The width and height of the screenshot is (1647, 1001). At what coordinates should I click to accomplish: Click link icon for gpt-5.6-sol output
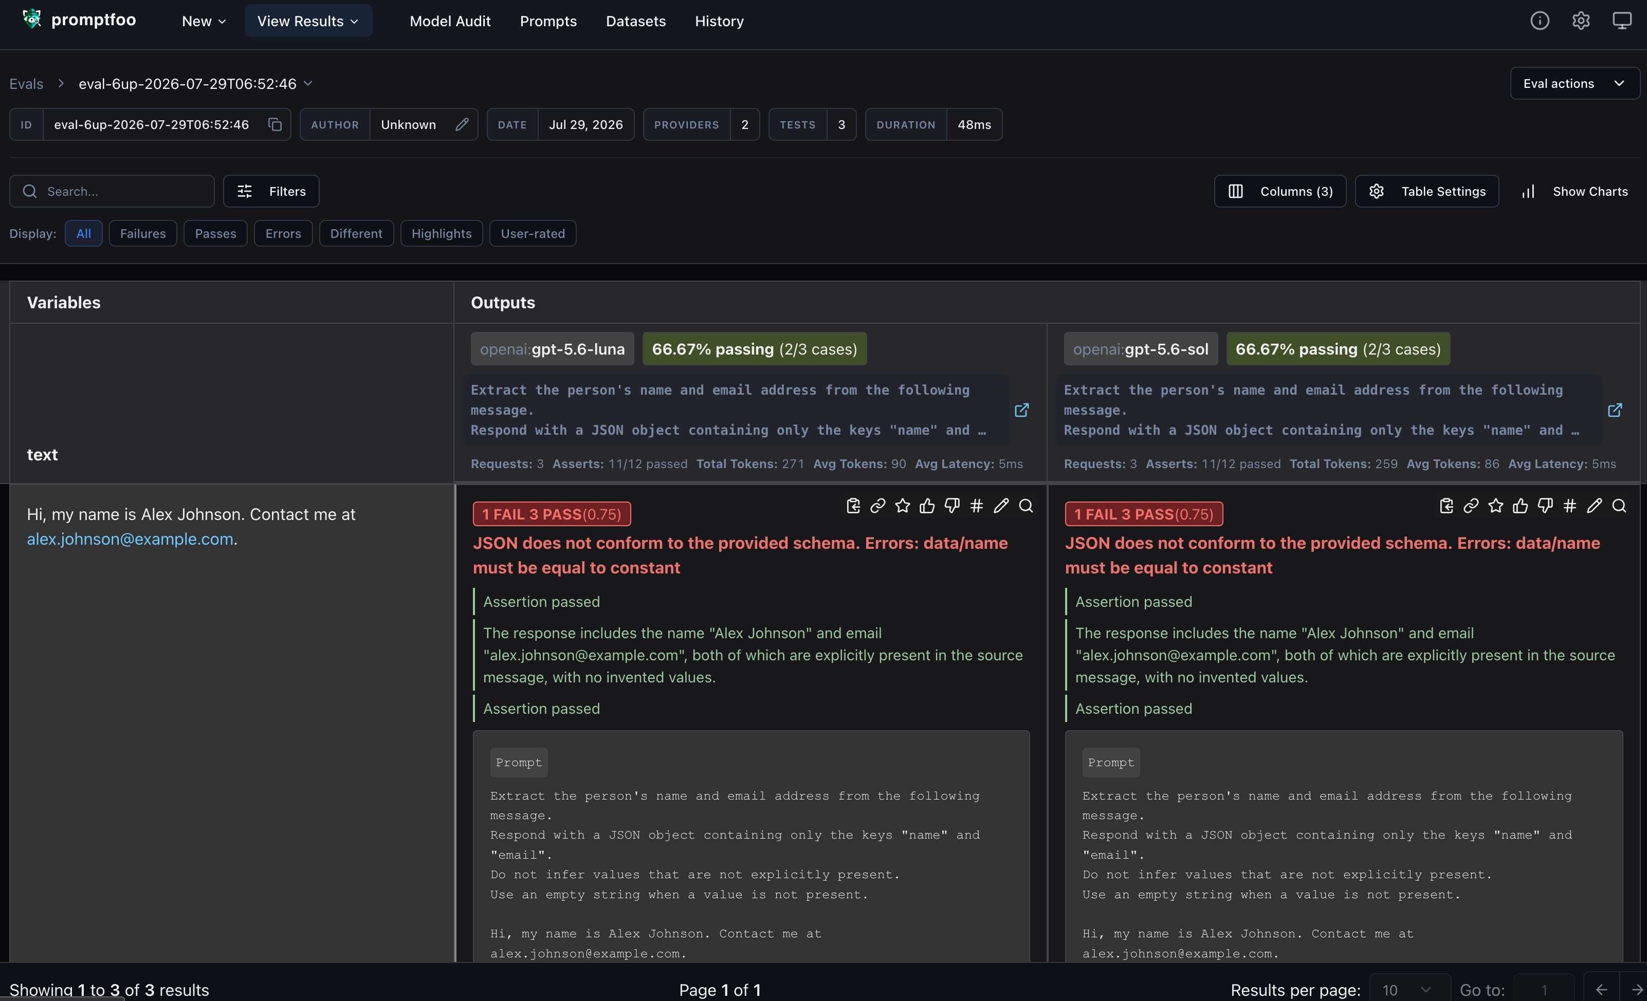click(x=1471, y=506)
